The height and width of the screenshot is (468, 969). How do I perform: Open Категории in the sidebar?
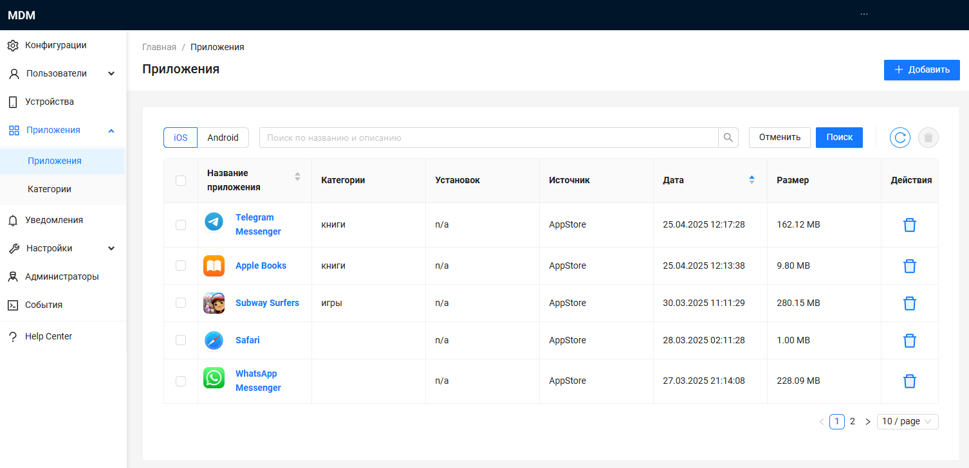50,190
